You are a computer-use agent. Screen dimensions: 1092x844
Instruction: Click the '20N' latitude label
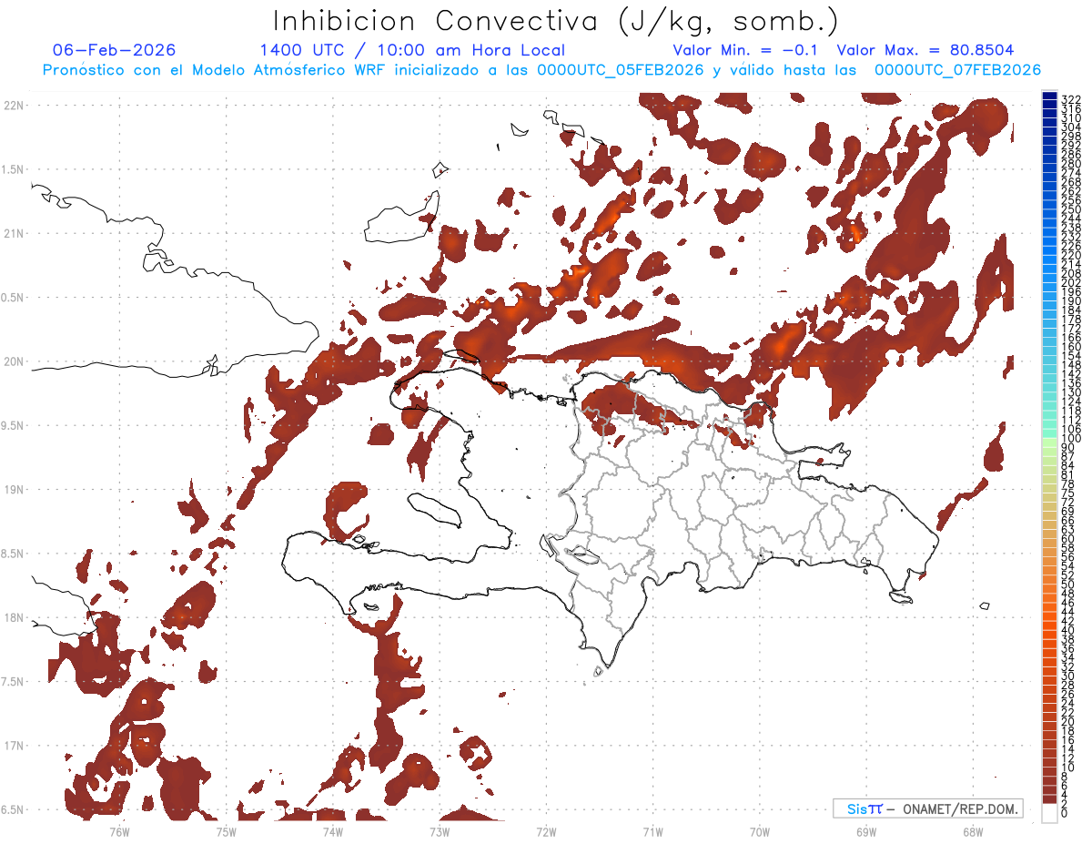[13, 361]
